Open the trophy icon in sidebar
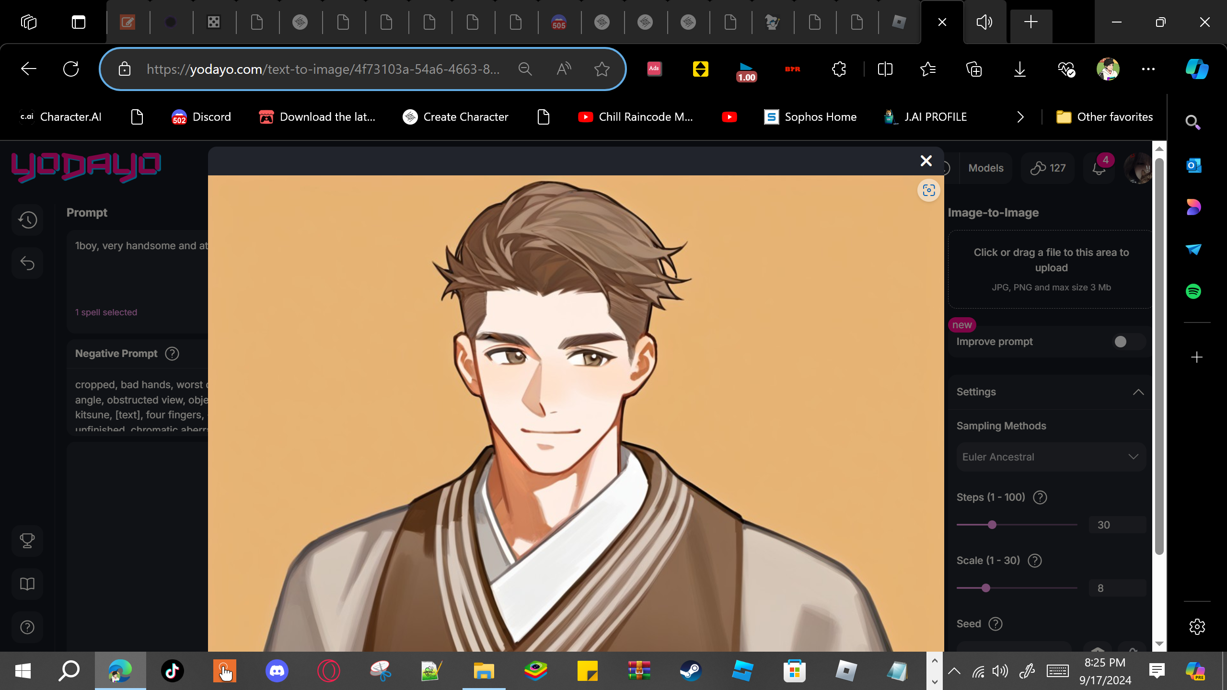The image size is (1227, 690). (x=27, y=541)
